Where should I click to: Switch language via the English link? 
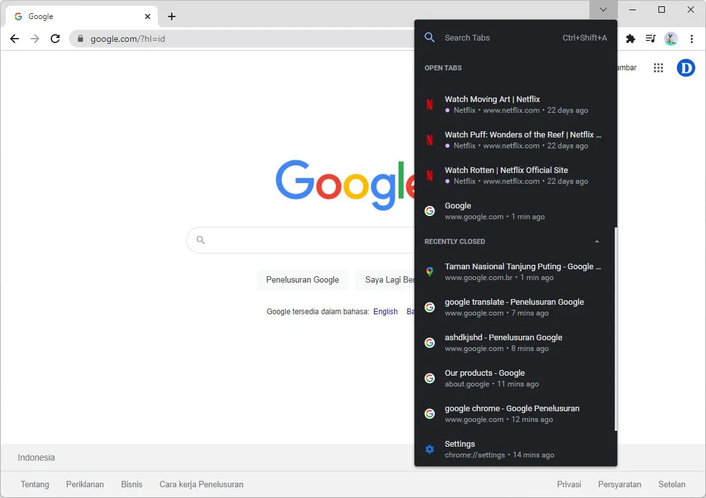385,312
